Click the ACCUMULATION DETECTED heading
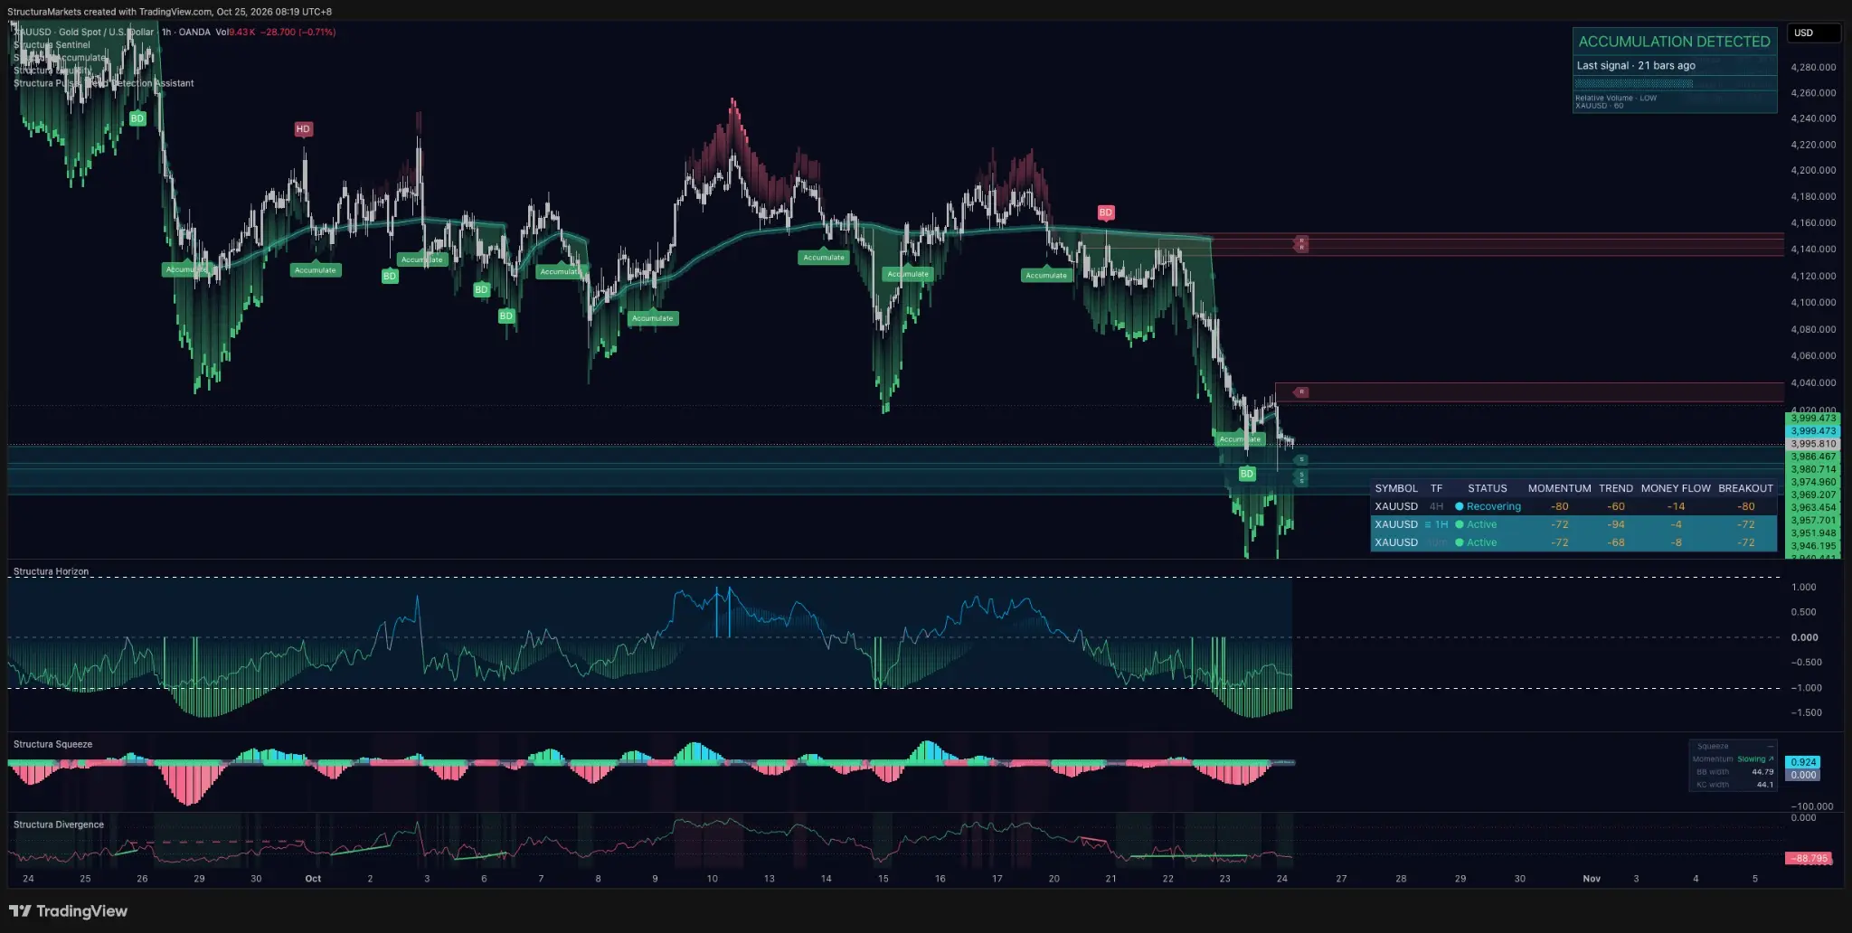1852x933 pixels. 1674,42
